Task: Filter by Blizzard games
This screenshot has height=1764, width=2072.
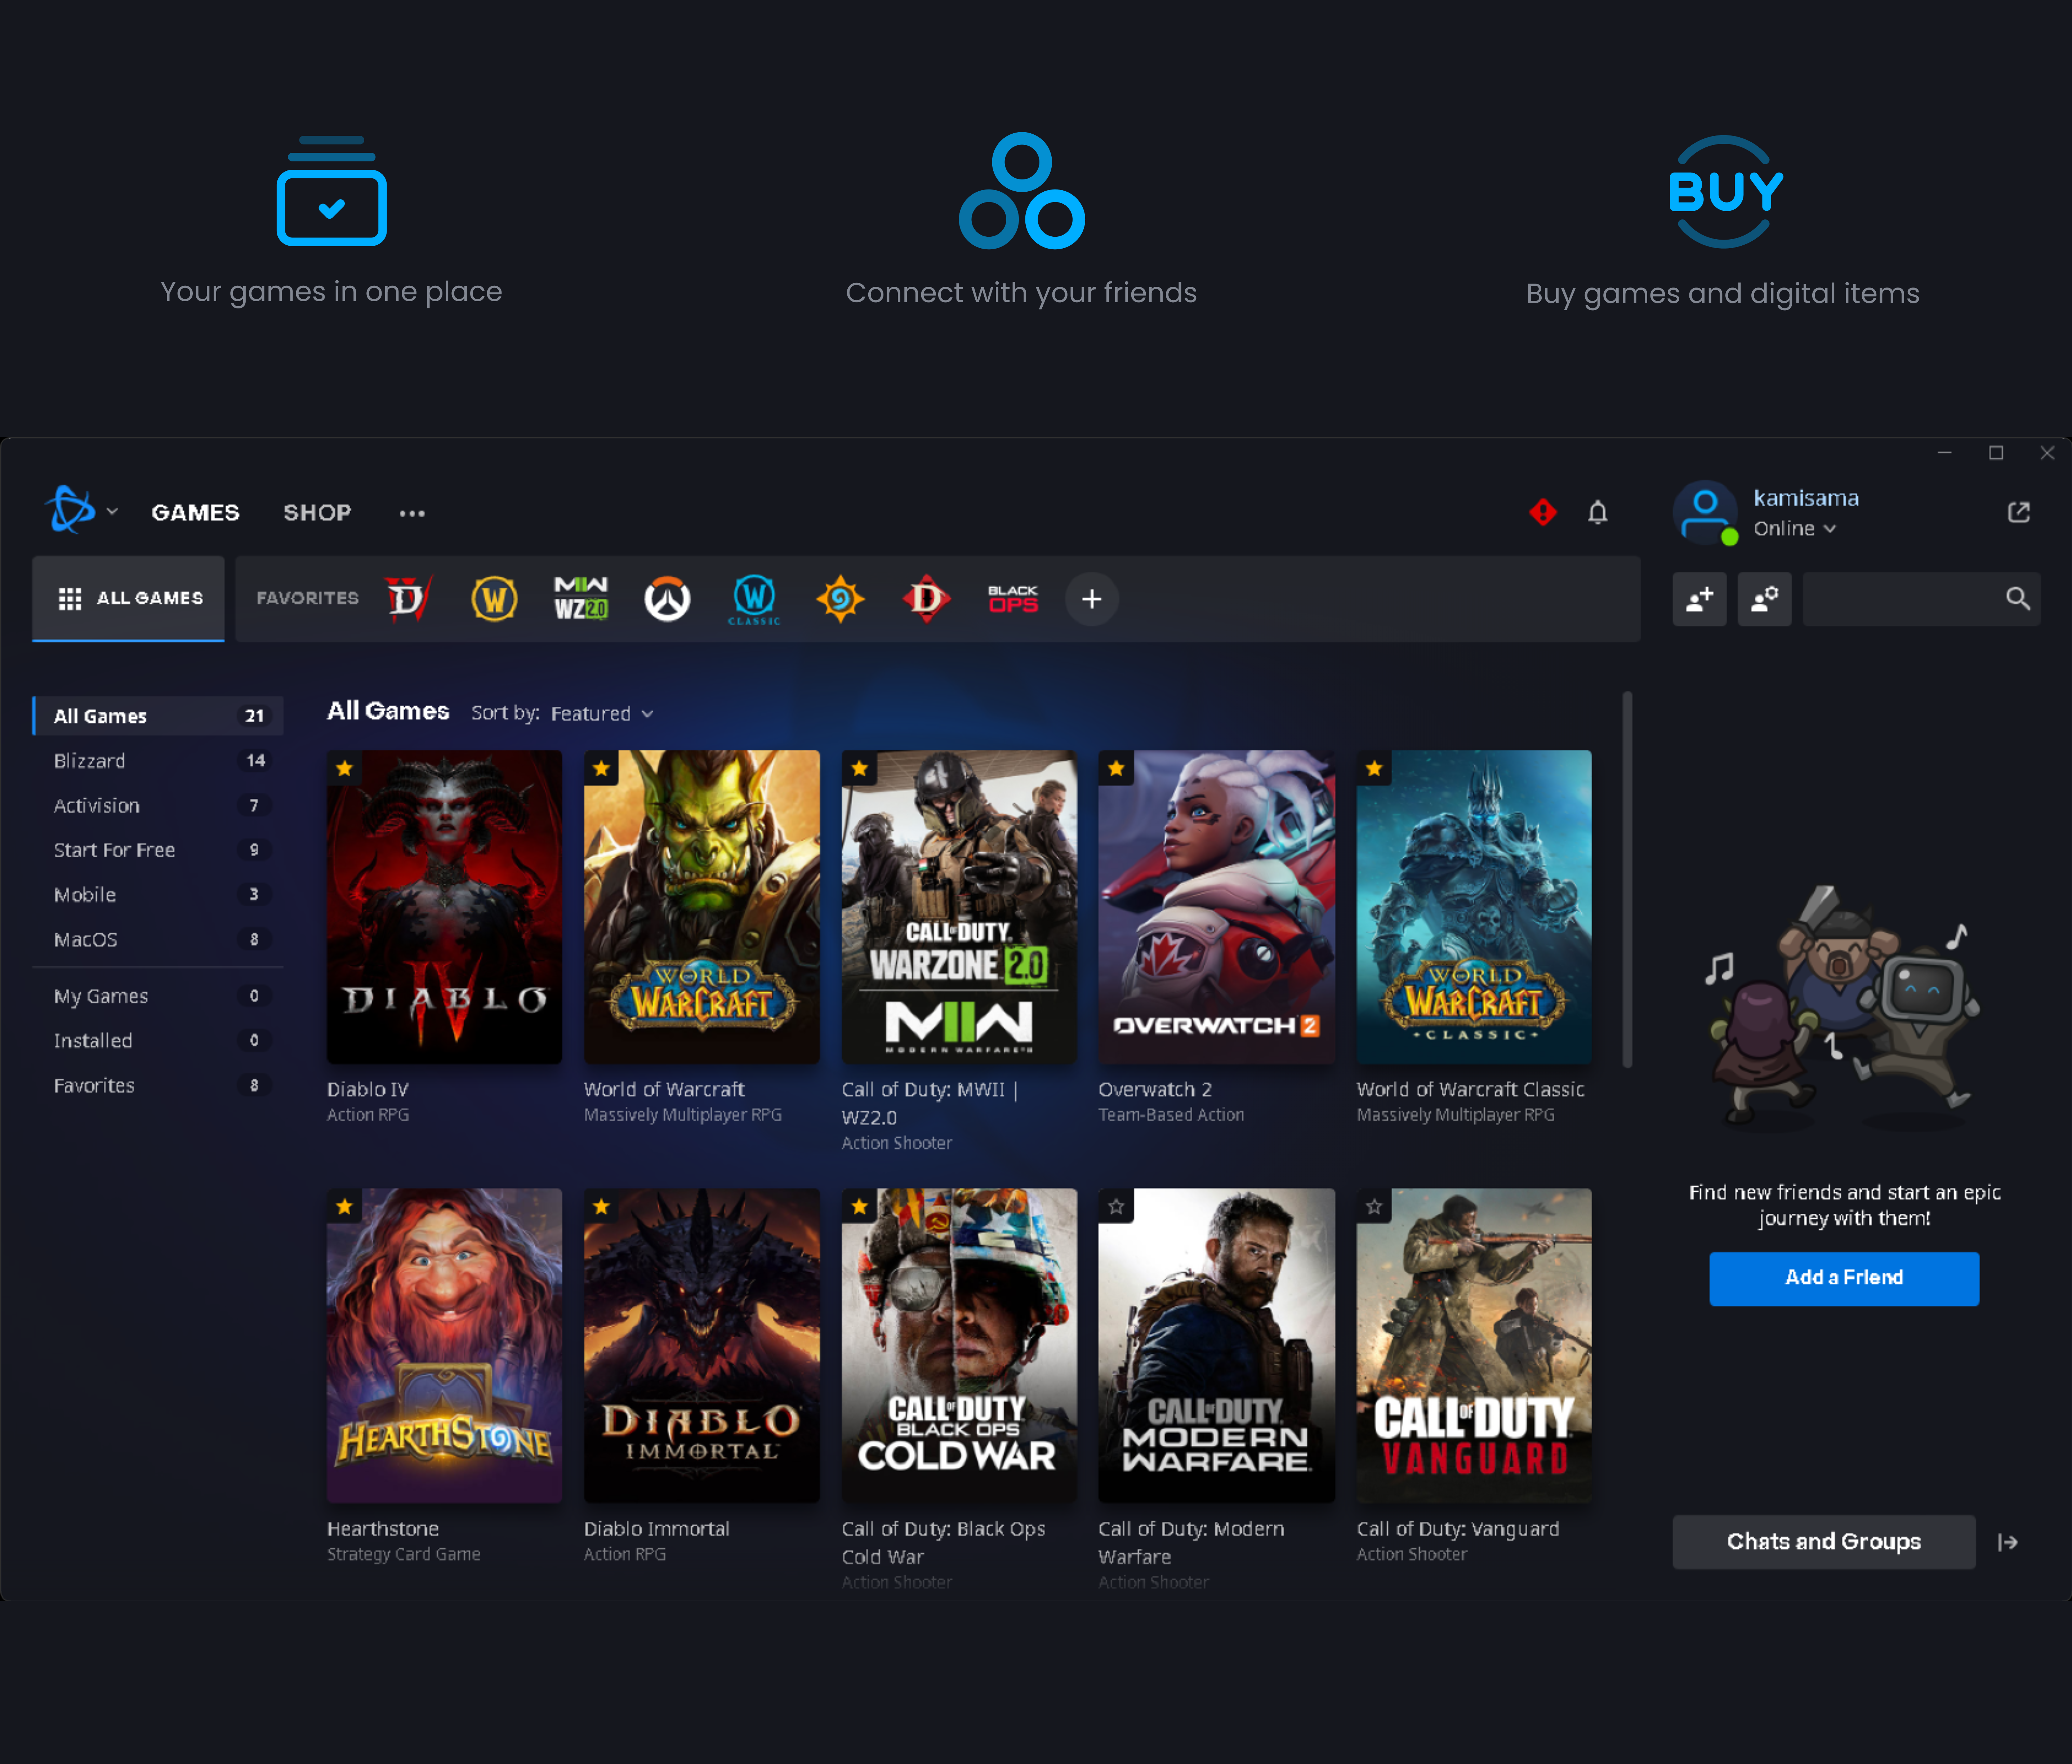Action: [158, 761]
